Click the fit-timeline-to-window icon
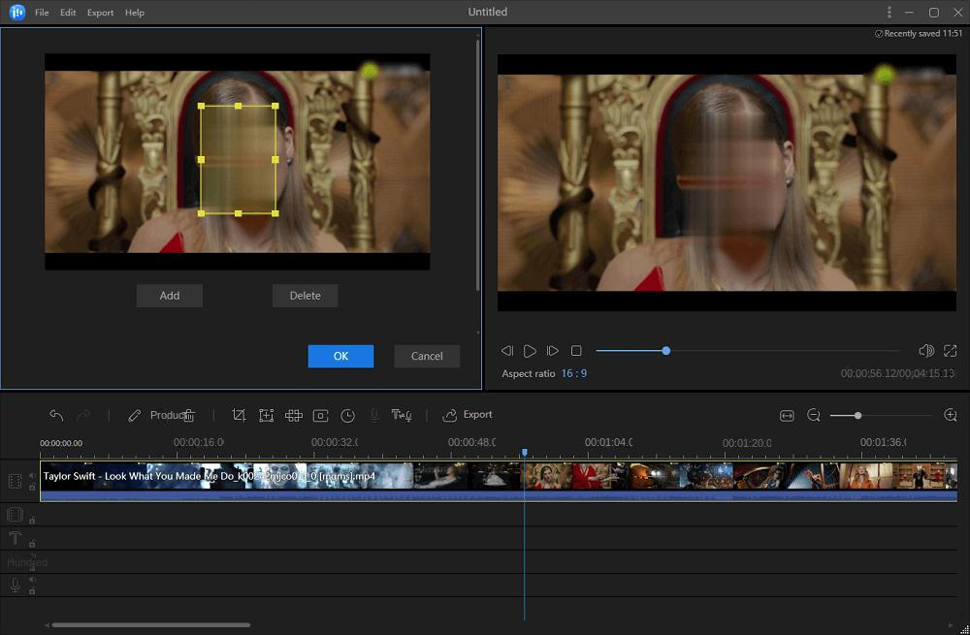970x635 pixels. (x=787, y=415)
